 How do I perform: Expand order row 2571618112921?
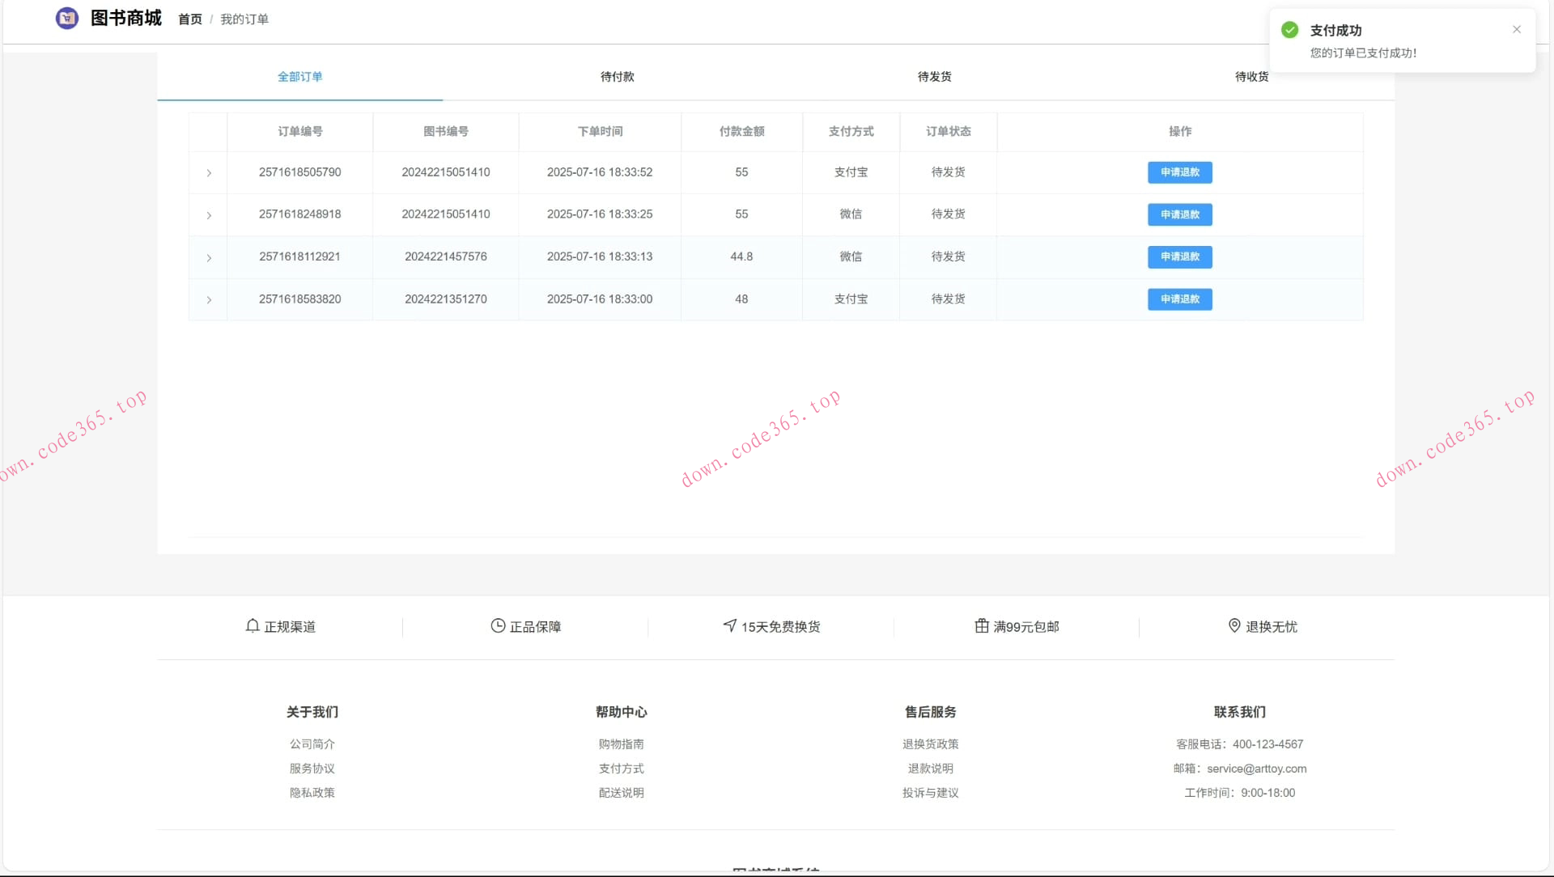209,258
